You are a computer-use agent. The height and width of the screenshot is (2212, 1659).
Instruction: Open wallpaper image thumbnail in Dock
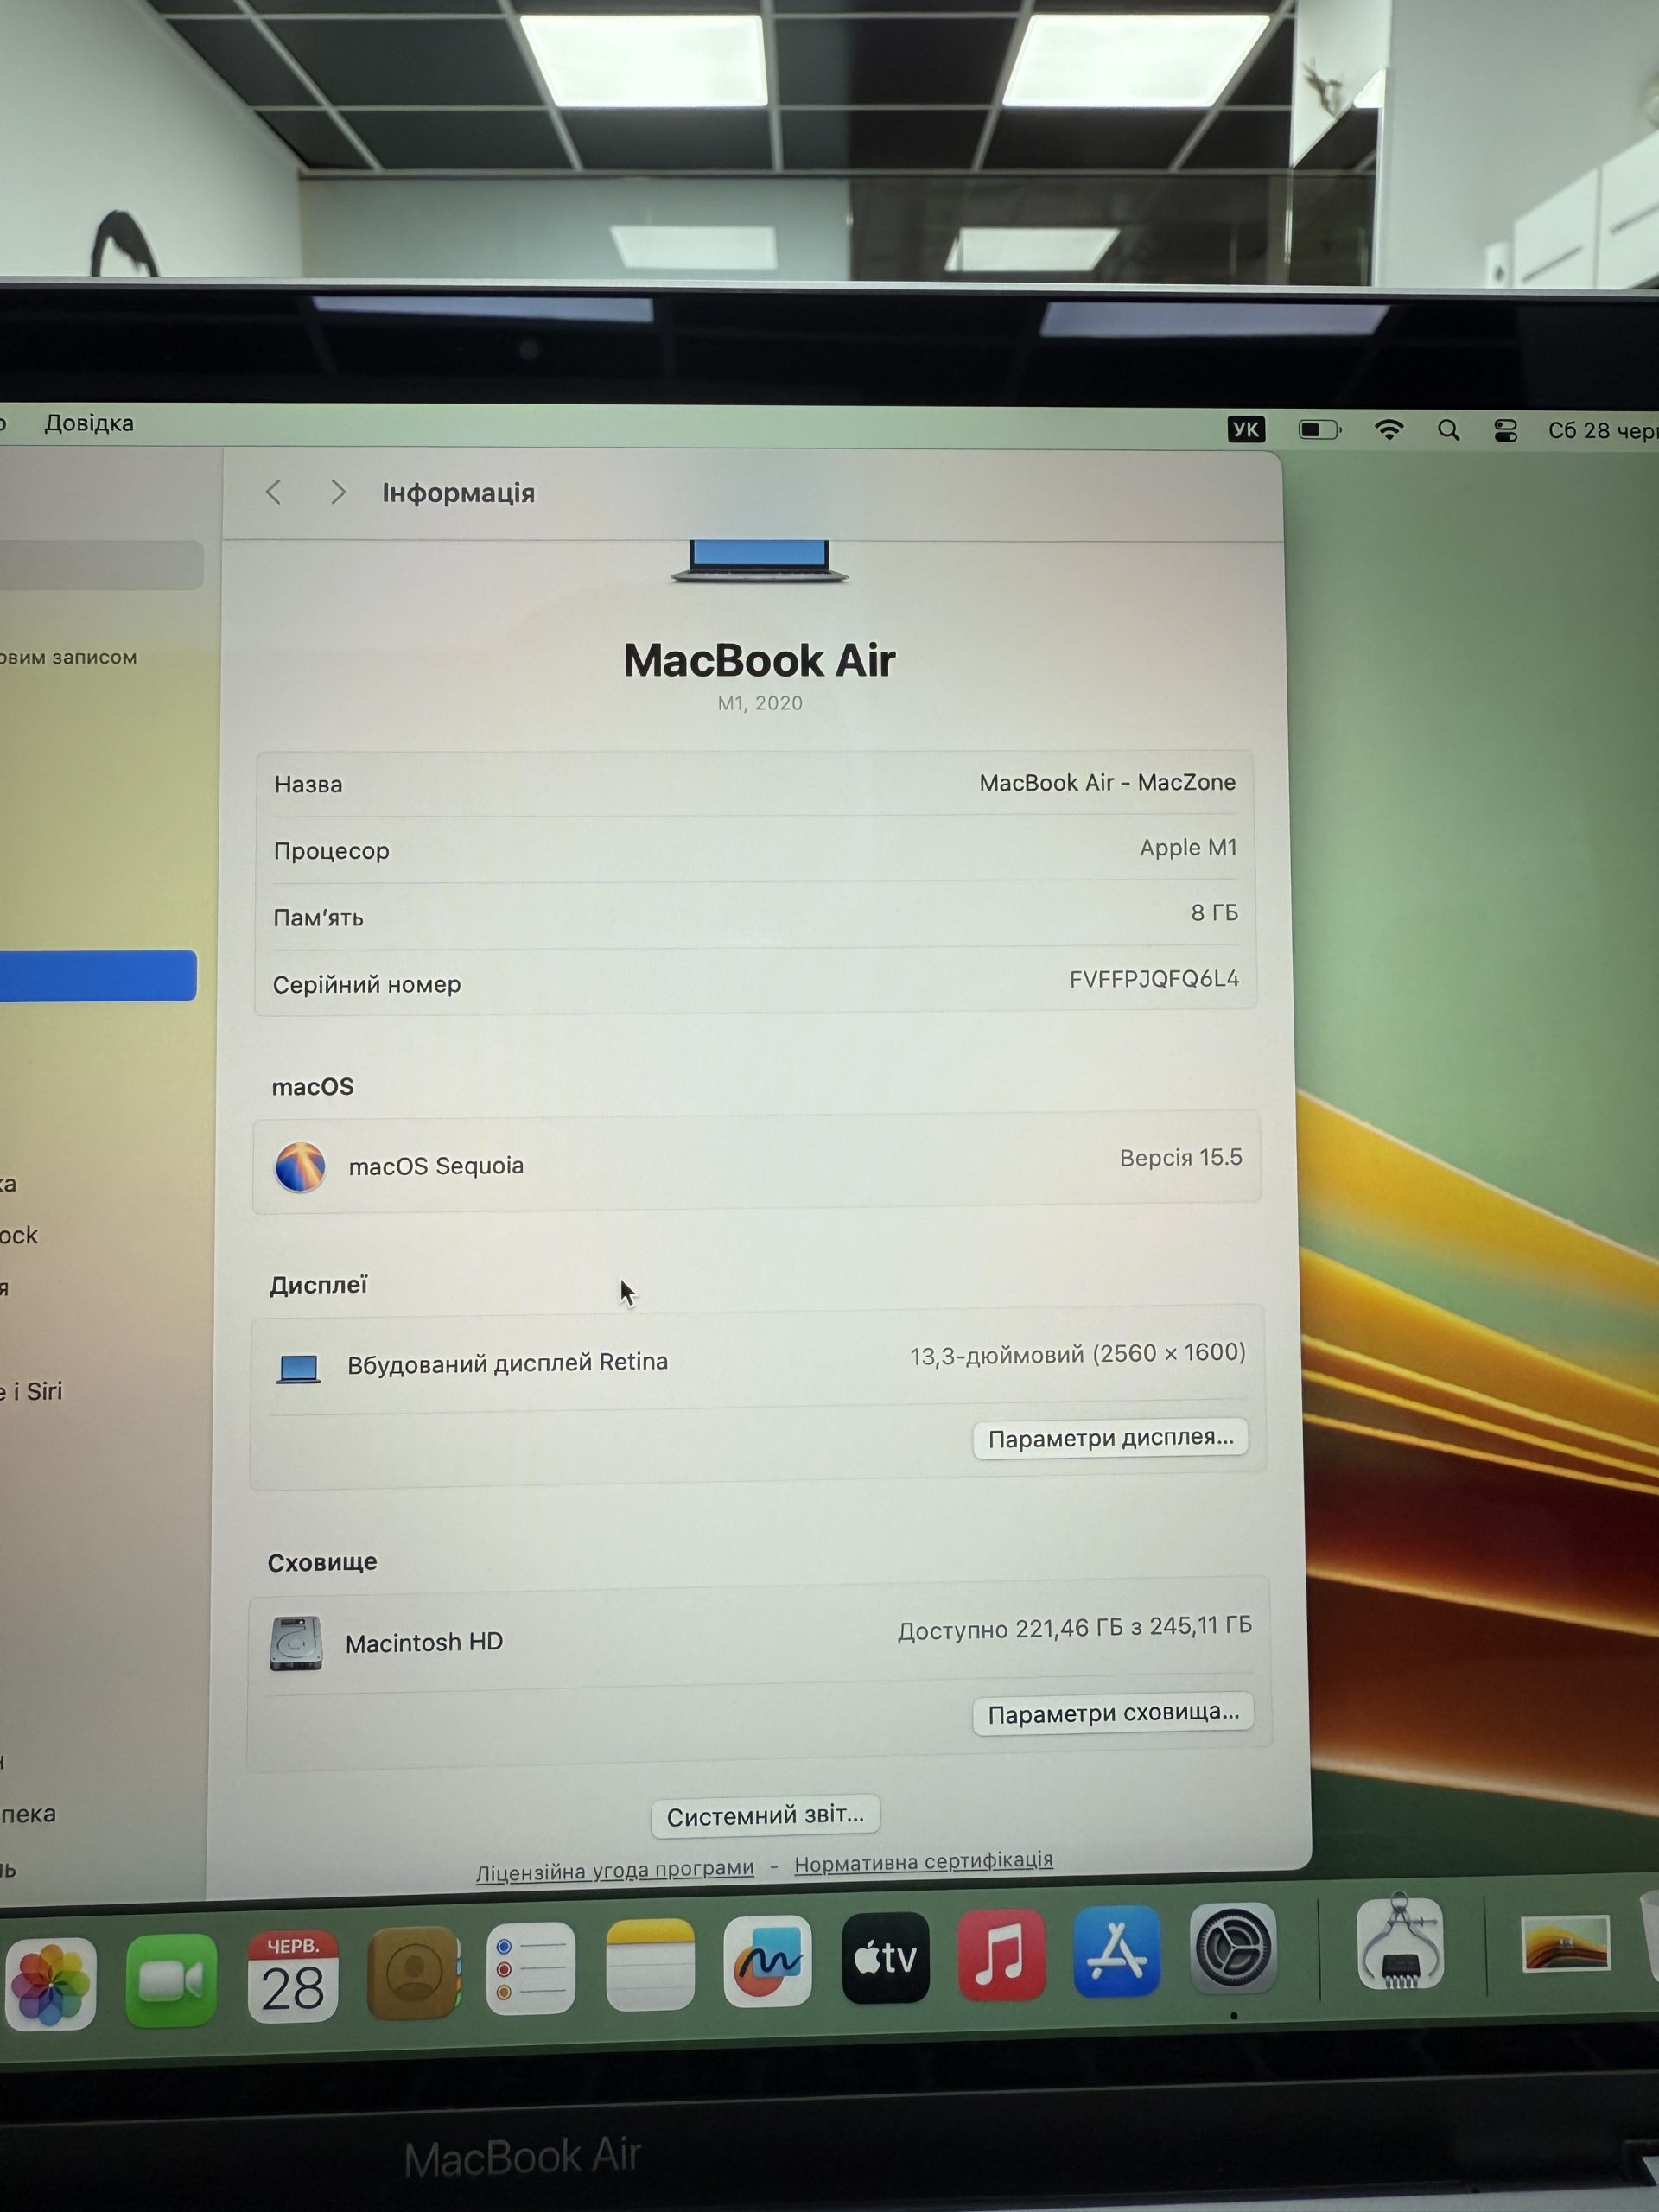pos(1566,1943)
